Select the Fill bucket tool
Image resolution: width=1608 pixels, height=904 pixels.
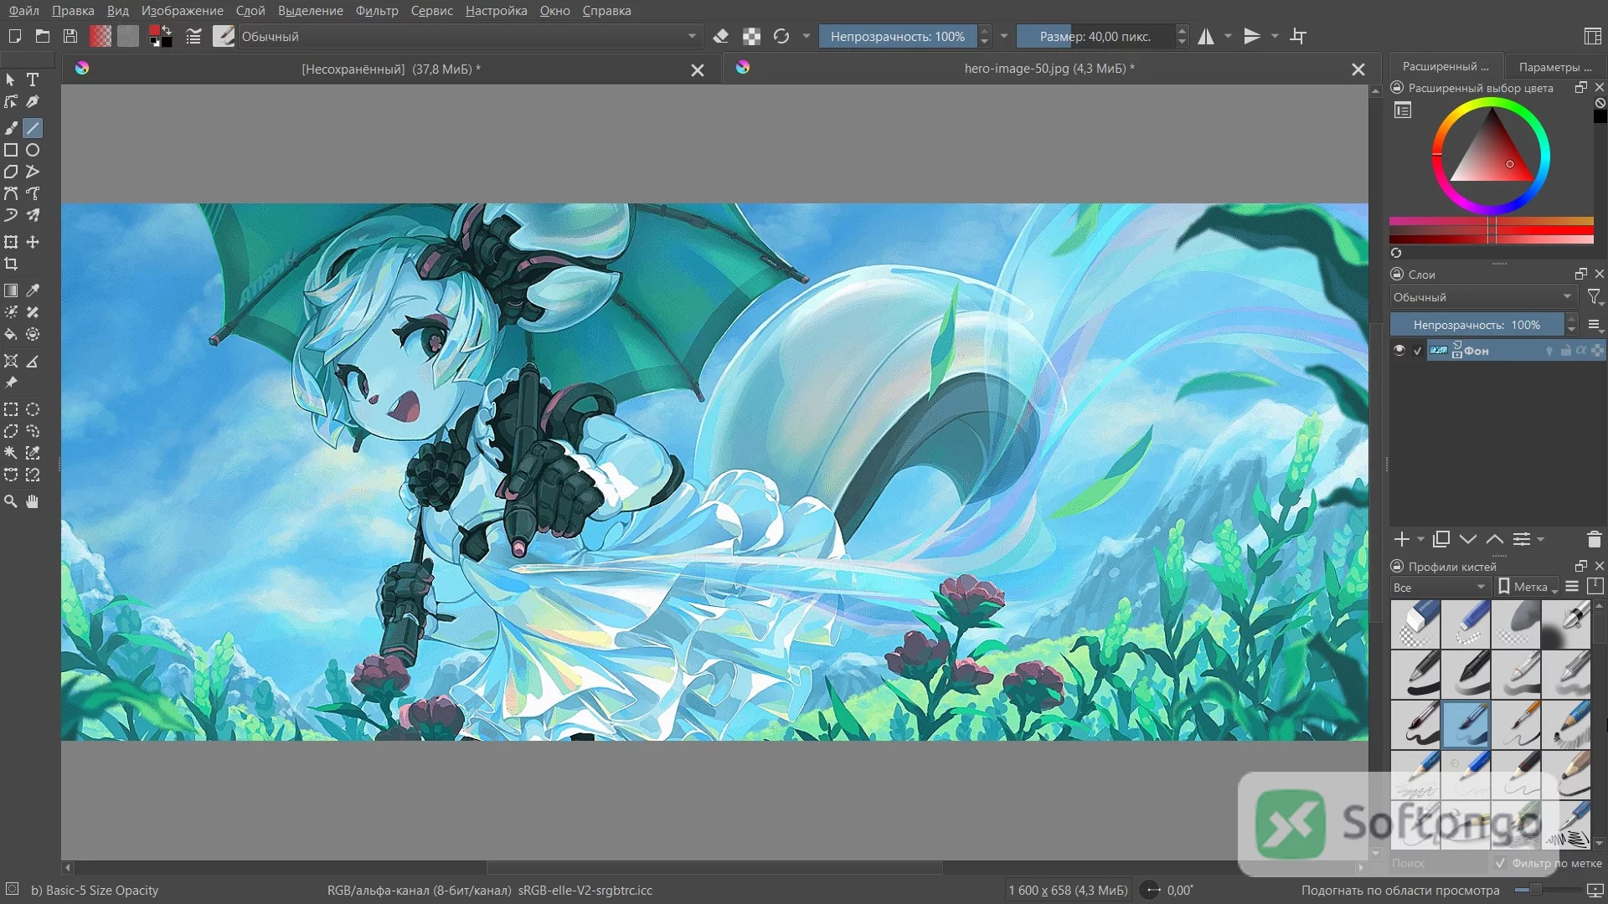[11, 334]
